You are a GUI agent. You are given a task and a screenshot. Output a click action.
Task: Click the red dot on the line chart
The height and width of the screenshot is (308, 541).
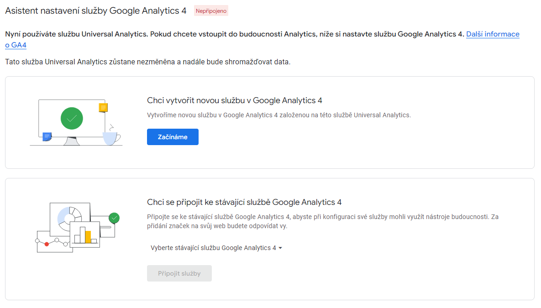click(x=47, y=244)
